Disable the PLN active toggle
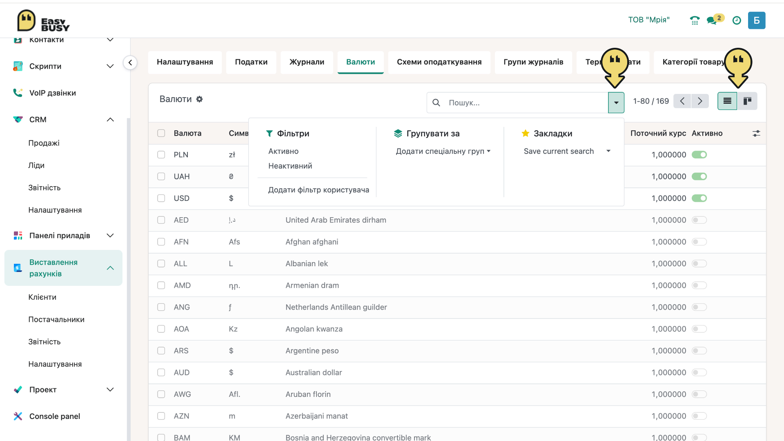The width and height of the screenshot is (784, 441). click(x=699, y=155)
